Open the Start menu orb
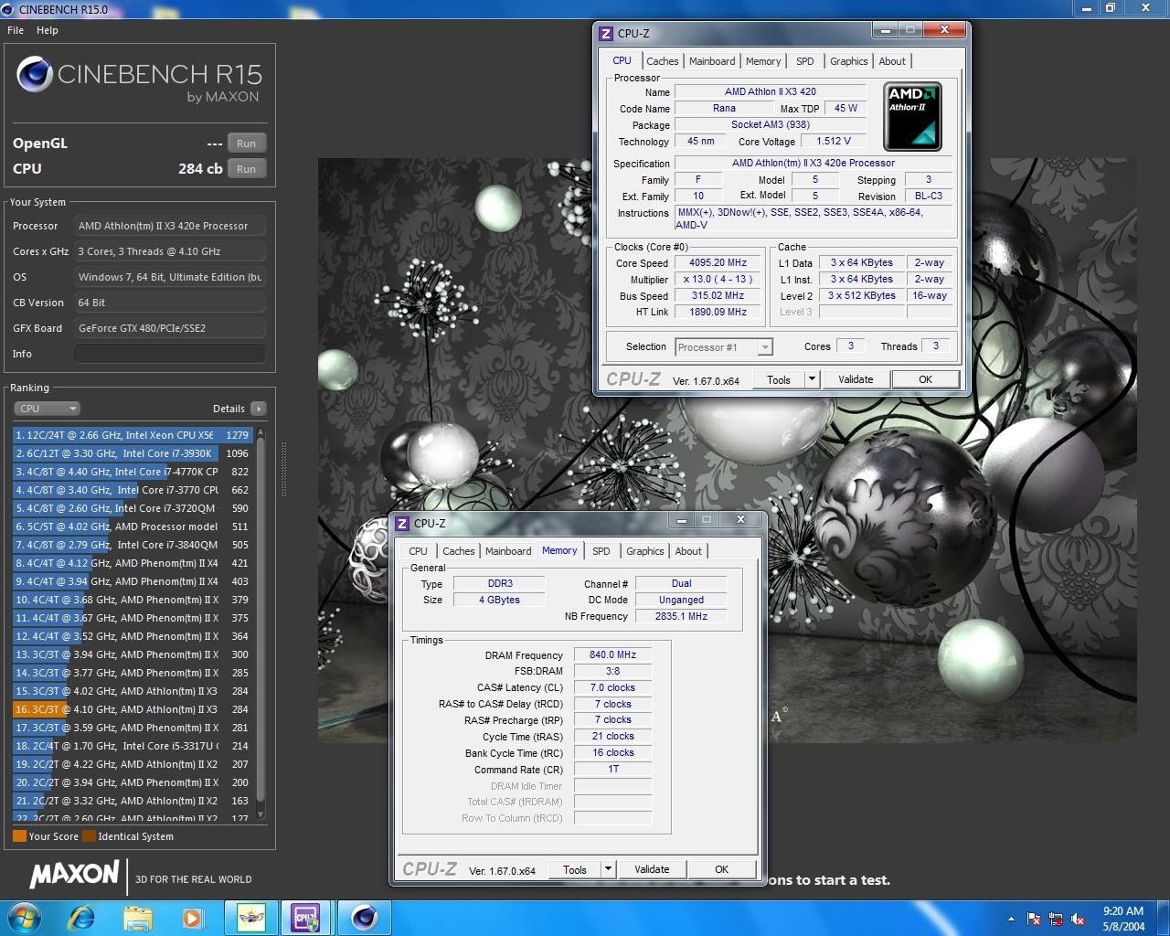1170x936 pixels. [25, 918]
